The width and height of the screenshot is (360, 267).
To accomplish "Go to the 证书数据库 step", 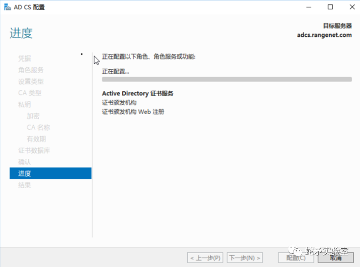I will point(34,150).
